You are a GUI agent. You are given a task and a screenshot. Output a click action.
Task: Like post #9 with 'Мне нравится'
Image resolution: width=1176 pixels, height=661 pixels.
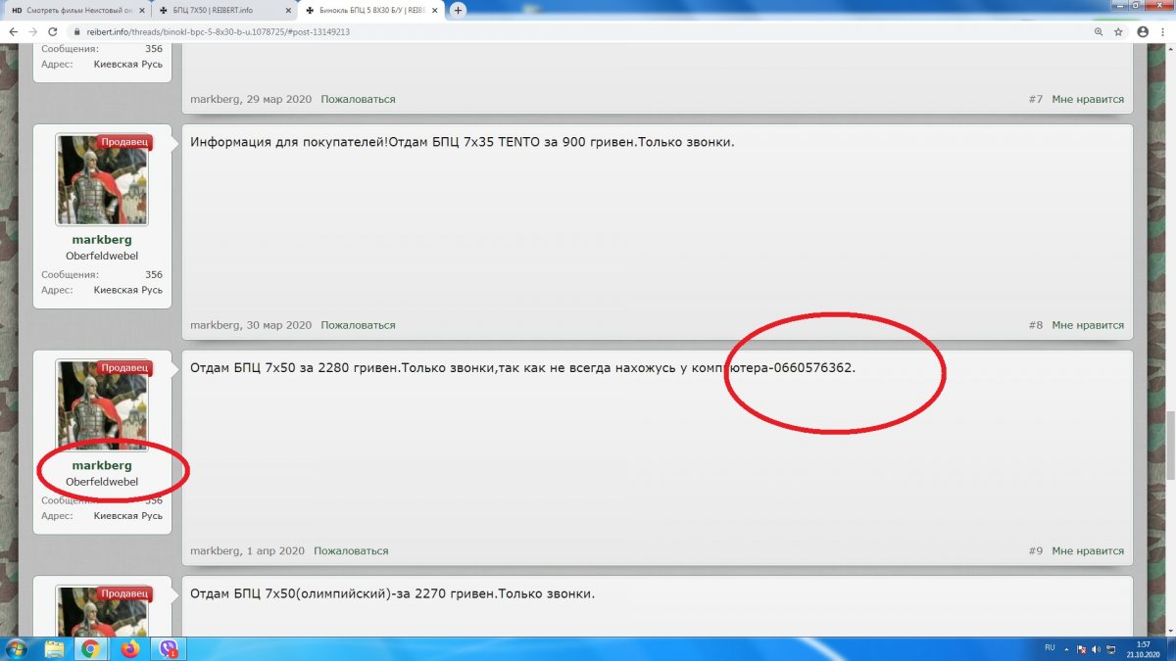point(1088,551)
